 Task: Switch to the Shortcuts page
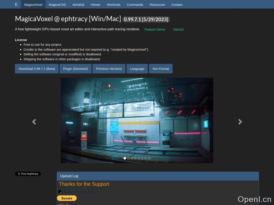click(x=114, y=5)
